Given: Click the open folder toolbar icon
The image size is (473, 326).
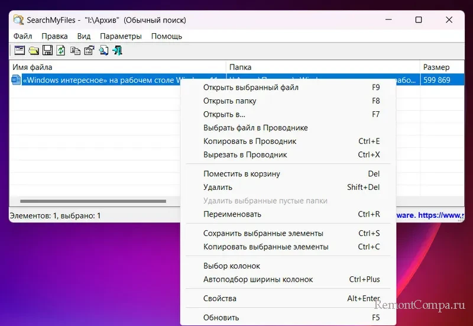Looking at the screenshot, I should [34, 50].
